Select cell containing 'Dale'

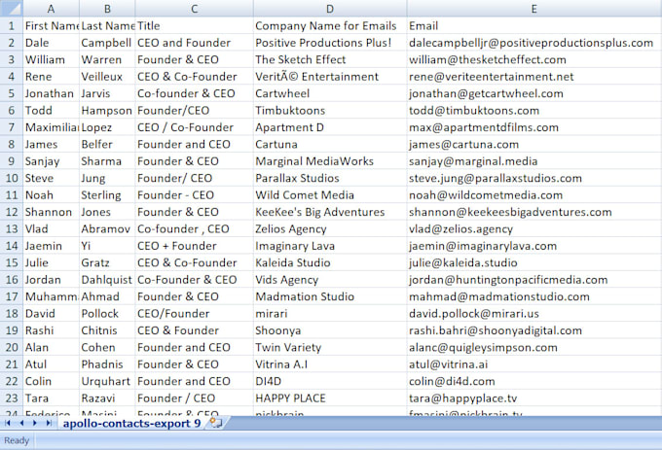click(51, 43)
